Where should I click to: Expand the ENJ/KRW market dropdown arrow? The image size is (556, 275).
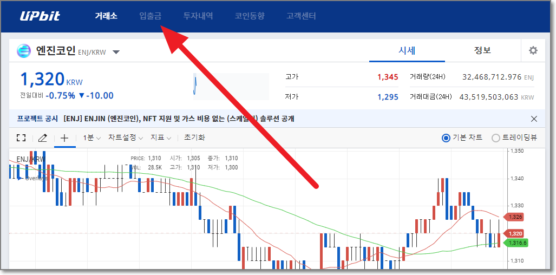pyautogui.click(x=116, y=53)
